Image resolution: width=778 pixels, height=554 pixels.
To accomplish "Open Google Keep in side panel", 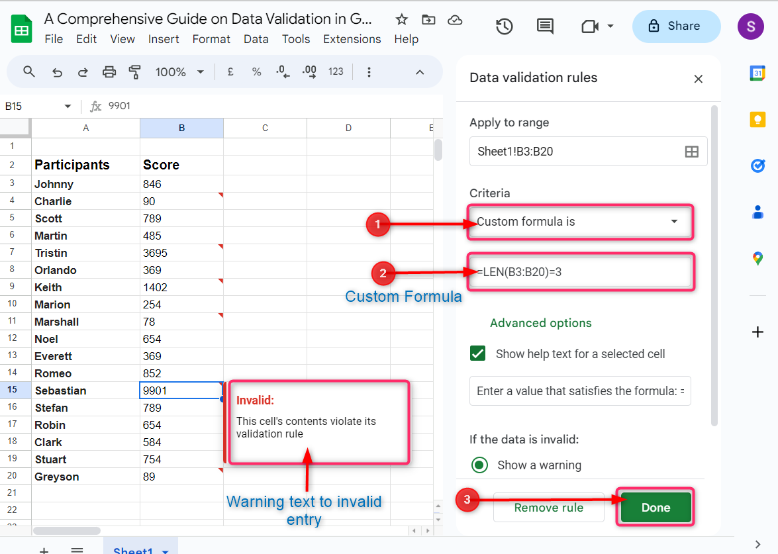I will (x=757, y=119).
